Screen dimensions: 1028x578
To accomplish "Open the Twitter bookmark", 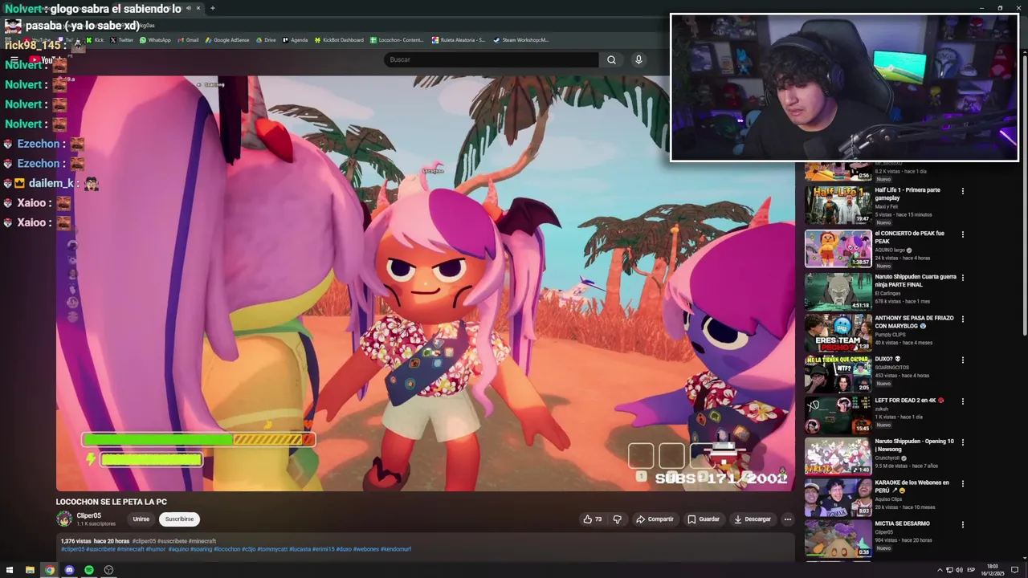I will point(121,39).
